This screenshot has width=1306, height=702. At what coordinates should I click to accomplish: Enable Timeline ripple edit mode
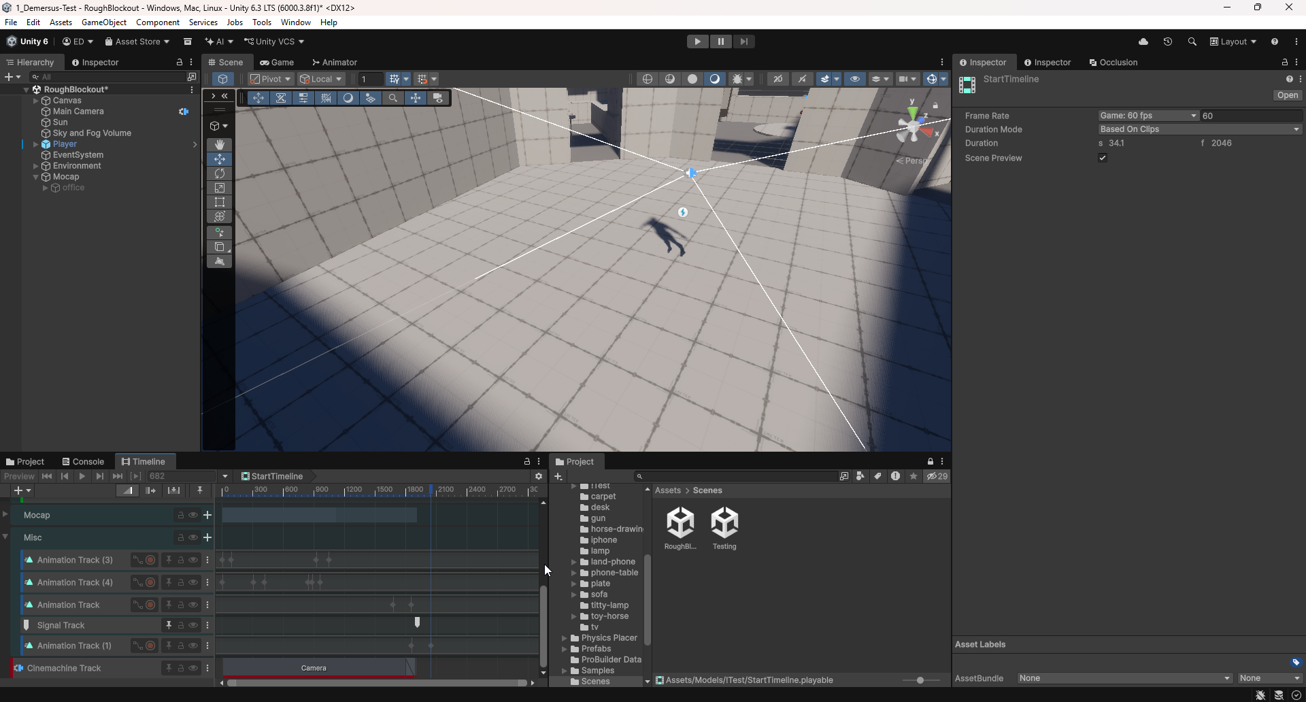pyautogui.click(x=151, y=490)
